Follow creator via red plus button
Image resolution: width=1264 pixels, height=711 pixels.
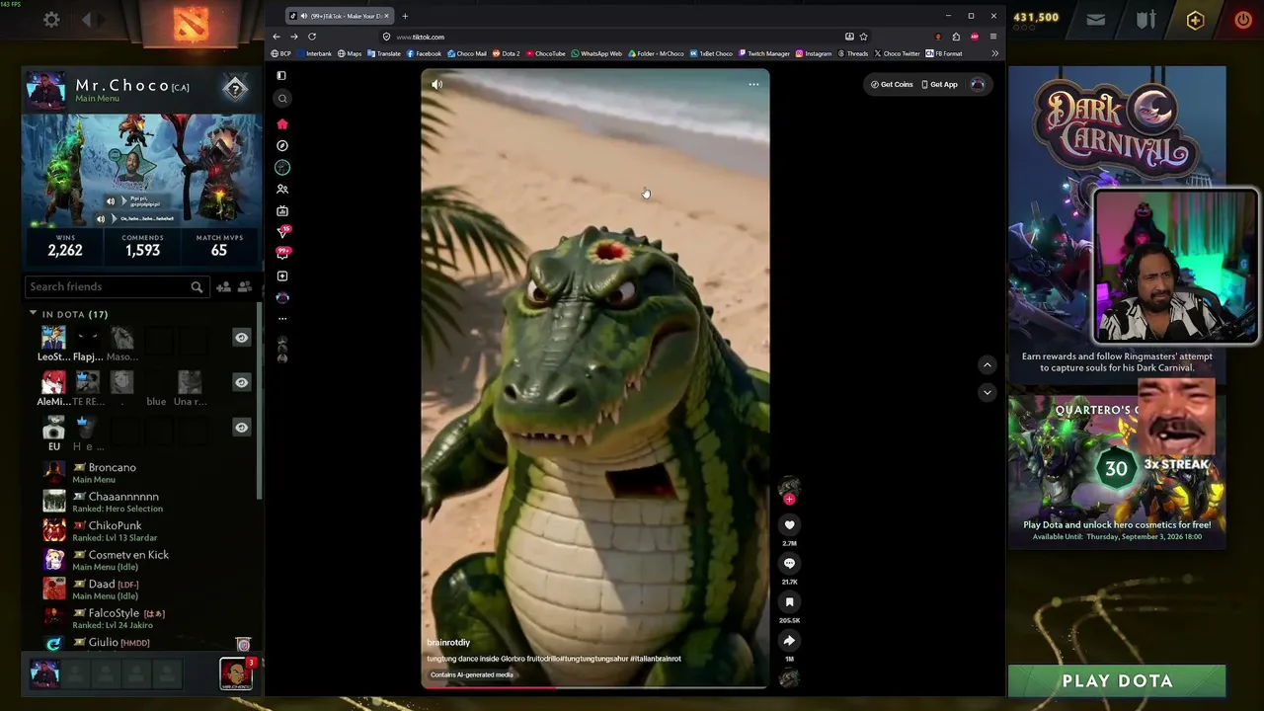click(x=789, y=500)
